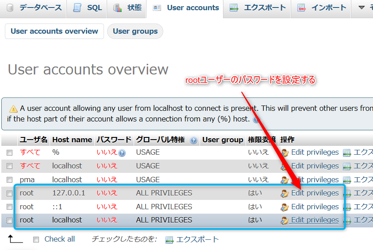Open the データベース tab

[x=33, y=8]
